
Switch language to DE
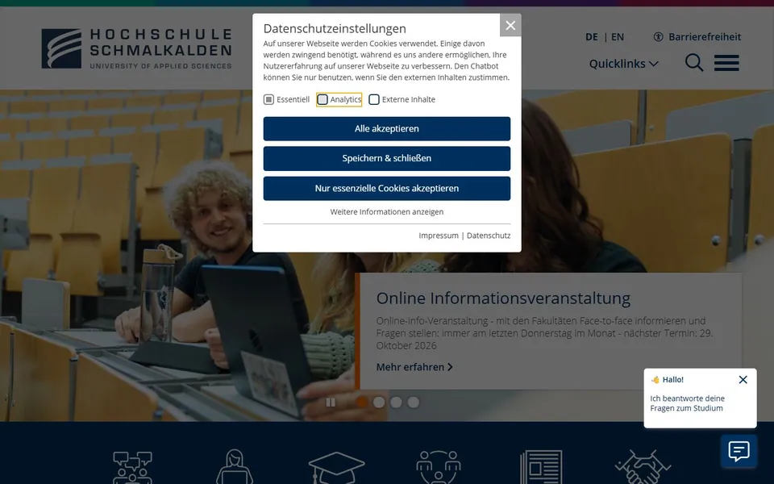pos(591,37)
